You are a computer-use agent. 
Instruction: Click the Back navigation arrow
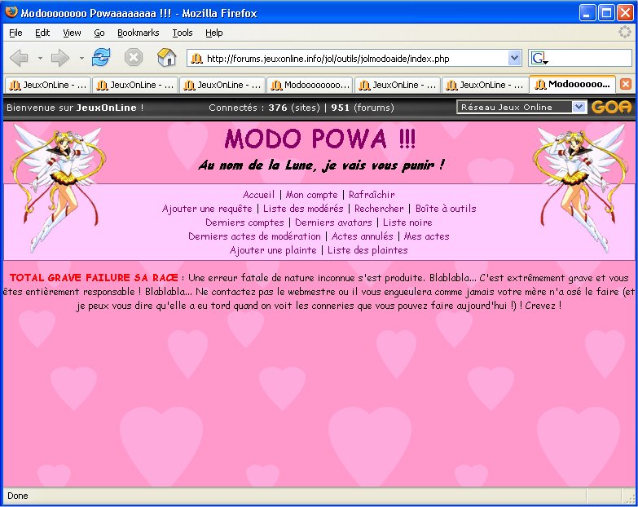coord(19,58)
